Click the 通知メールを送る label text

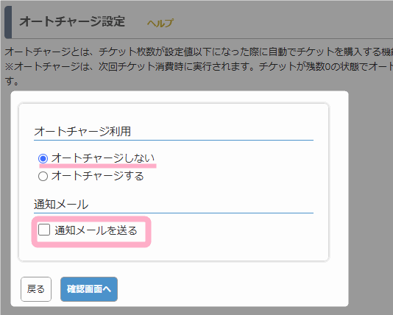[x=96, y=230]
